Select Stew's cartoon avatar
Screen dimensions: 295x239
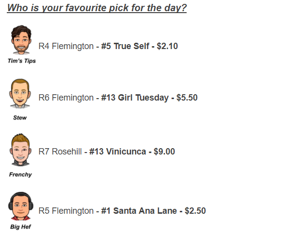pos(20,93)
